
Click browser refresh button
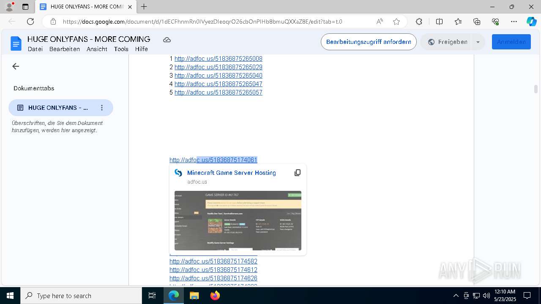pos(30,22)
